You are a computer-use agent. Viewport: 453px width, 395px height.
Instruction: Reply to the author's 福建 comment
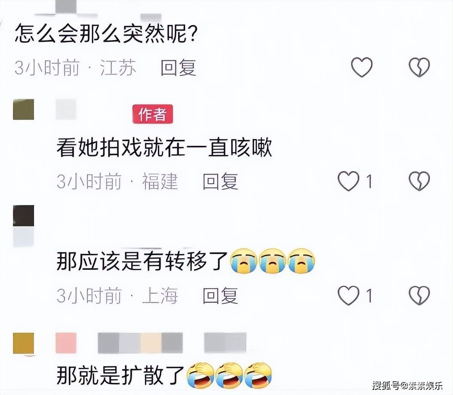point(220,182)
